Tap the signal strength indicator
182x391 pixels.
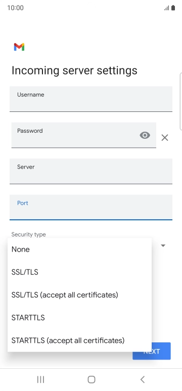tap(166, 8)
